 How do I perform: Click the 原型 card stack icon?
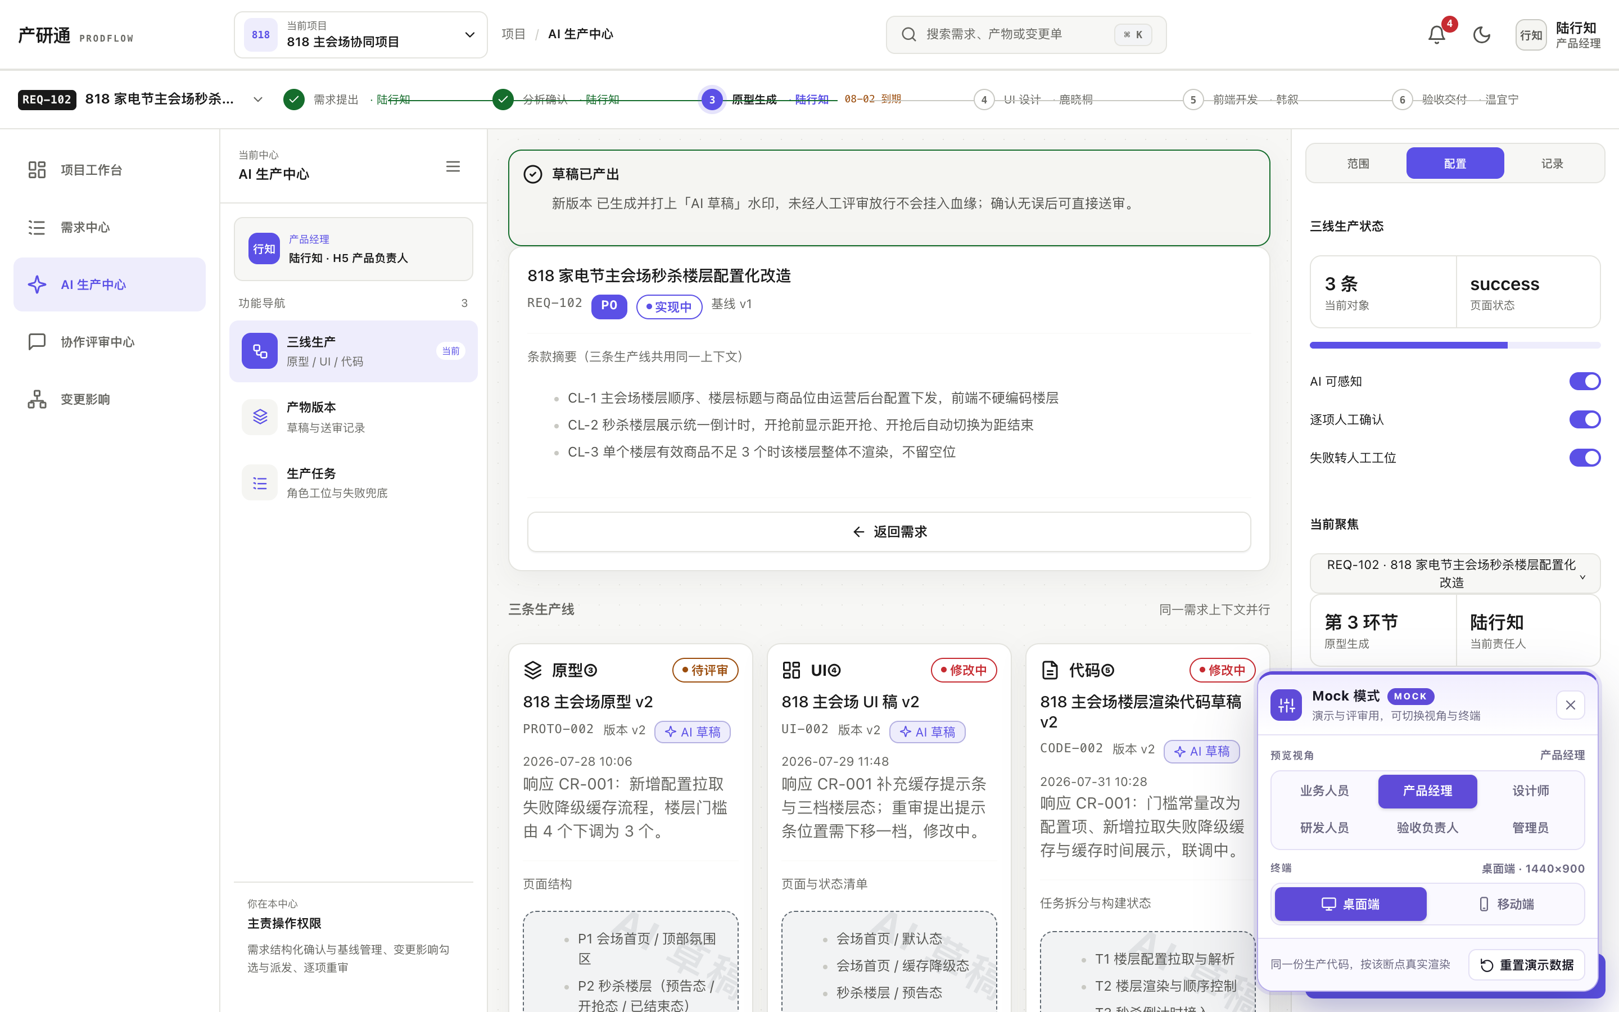pyautogui.click(x=532, y=669)
